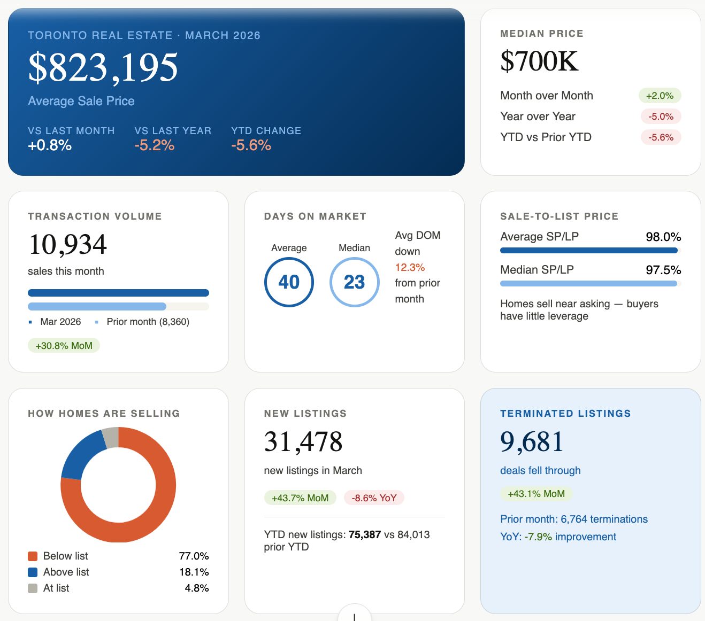Click the +2.0% Month over Month badge

point(660,96)
